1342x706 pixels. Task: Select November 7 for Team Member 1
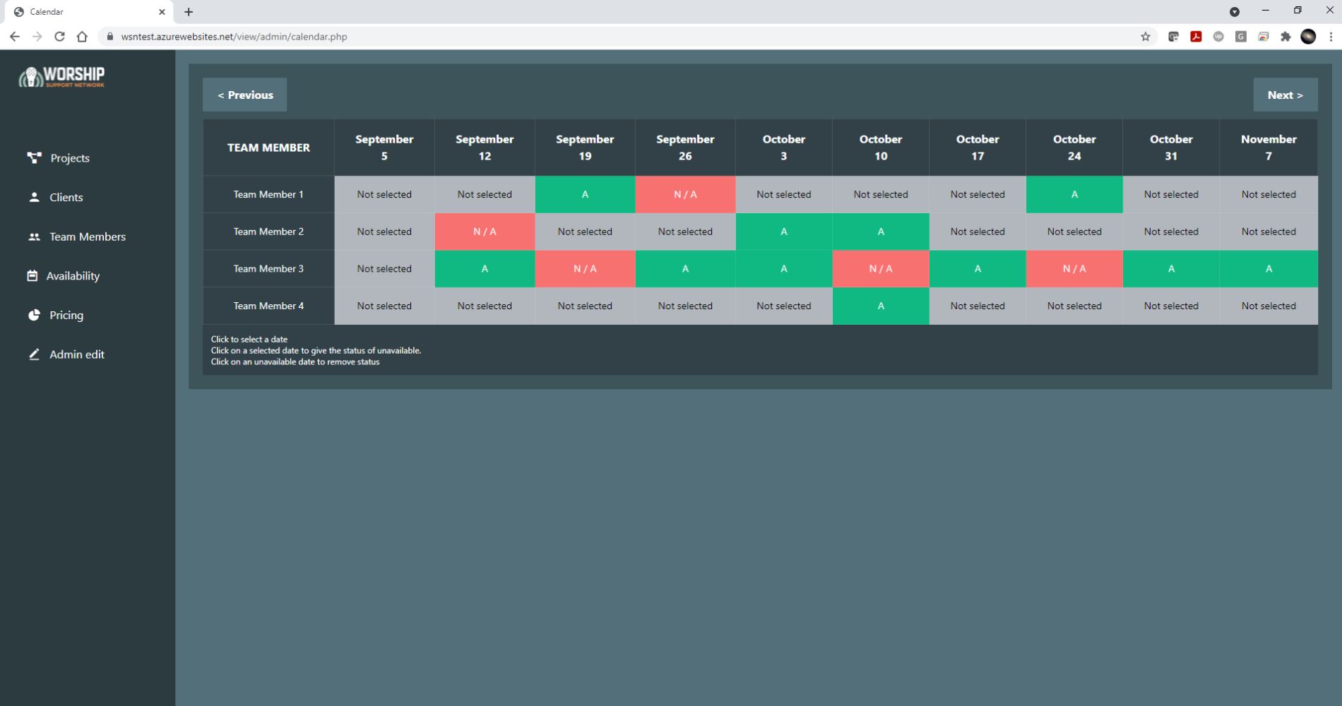(1269, 195)
